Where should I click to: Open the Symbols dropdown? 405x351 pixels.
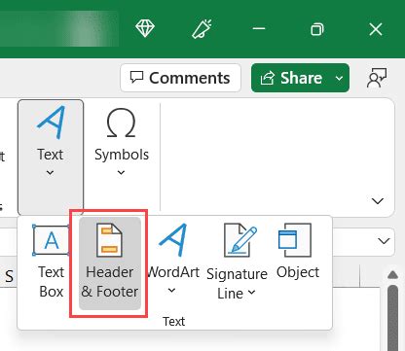[122, 143]
